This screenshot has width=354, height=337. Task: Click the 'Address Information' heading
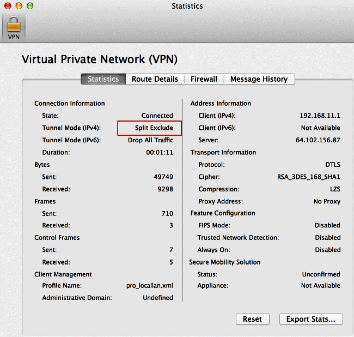click(x=221, y=103)
